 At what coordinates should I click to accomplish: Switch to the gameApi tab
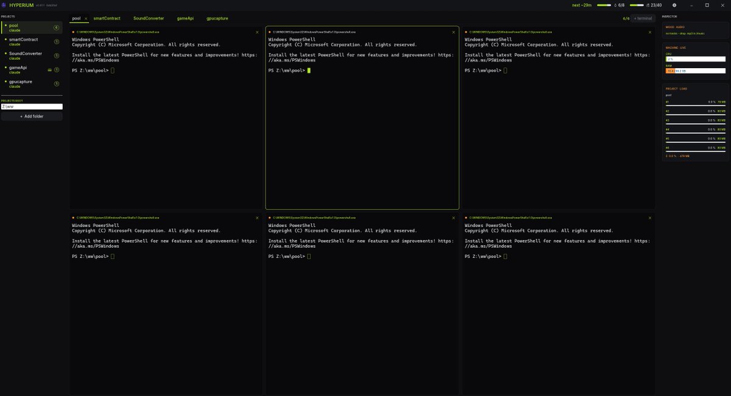[185, 18]
